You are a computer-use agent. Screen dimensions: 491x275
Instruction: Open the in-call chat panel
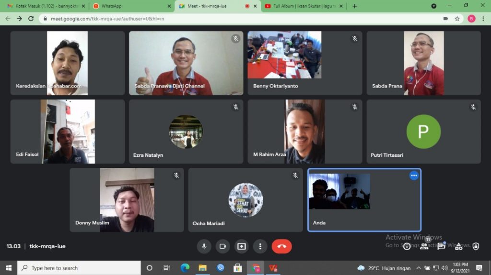(x=441, y=246)
